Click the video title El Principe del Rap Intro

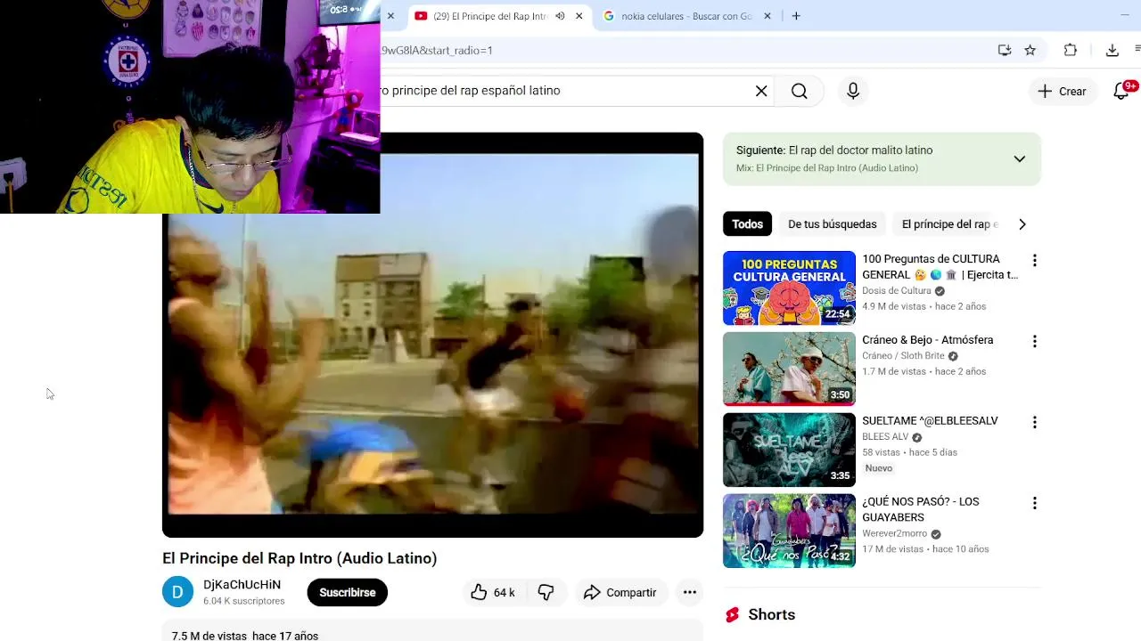tap(300, 558)
